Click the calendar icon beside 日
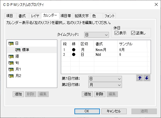Screen dimensions: 161x118 [11, 44]
